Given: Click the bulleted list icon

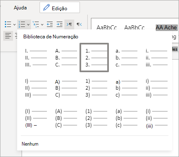Looking at the screenshot, I should click(8, 24).
